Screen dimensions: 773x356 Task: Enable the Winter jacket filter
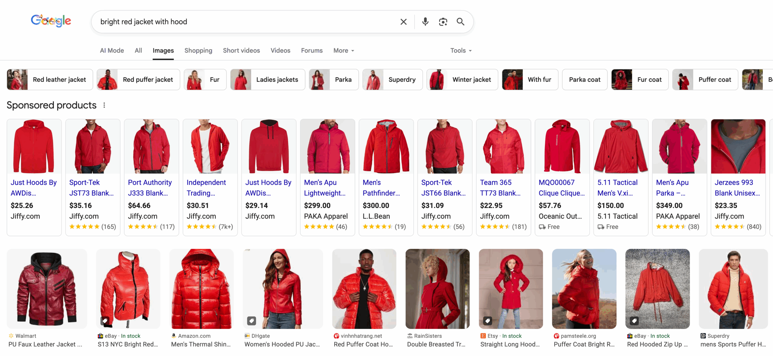(x=472, y=79)
